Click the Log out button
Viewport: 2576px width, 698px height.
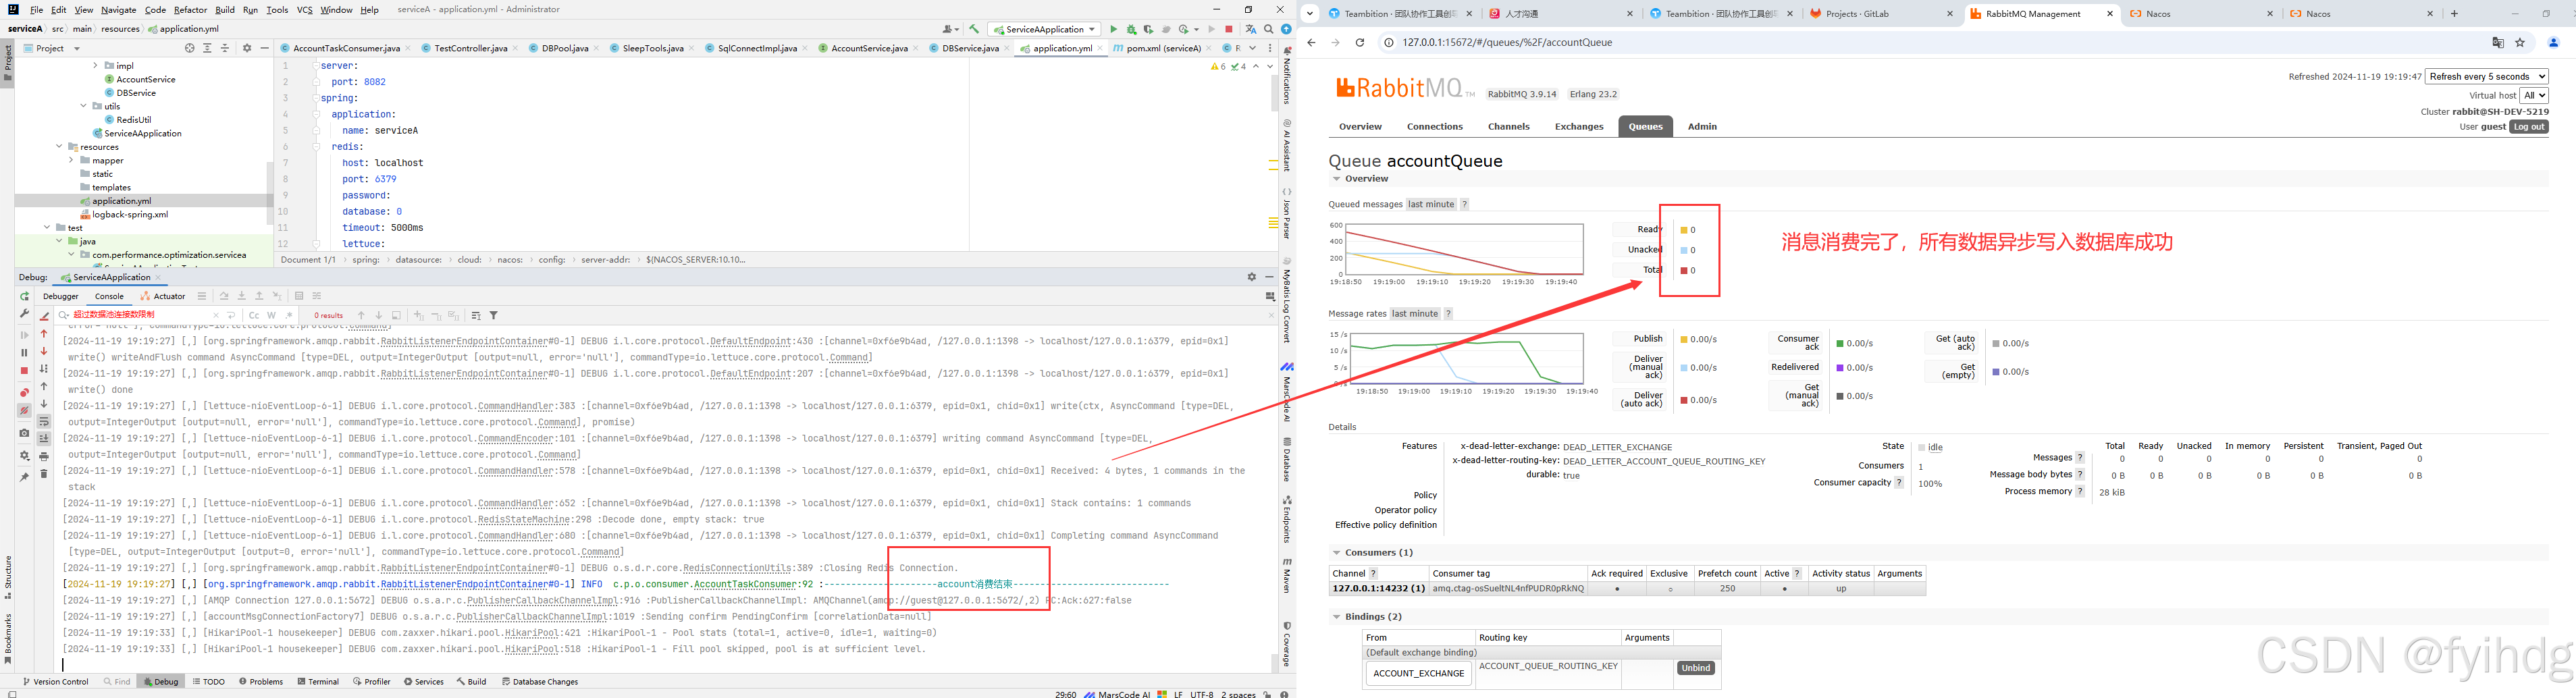[x=2529, y=127]
